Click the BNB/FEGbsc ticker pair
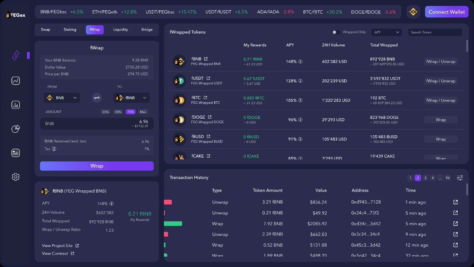 pos(54,12)
